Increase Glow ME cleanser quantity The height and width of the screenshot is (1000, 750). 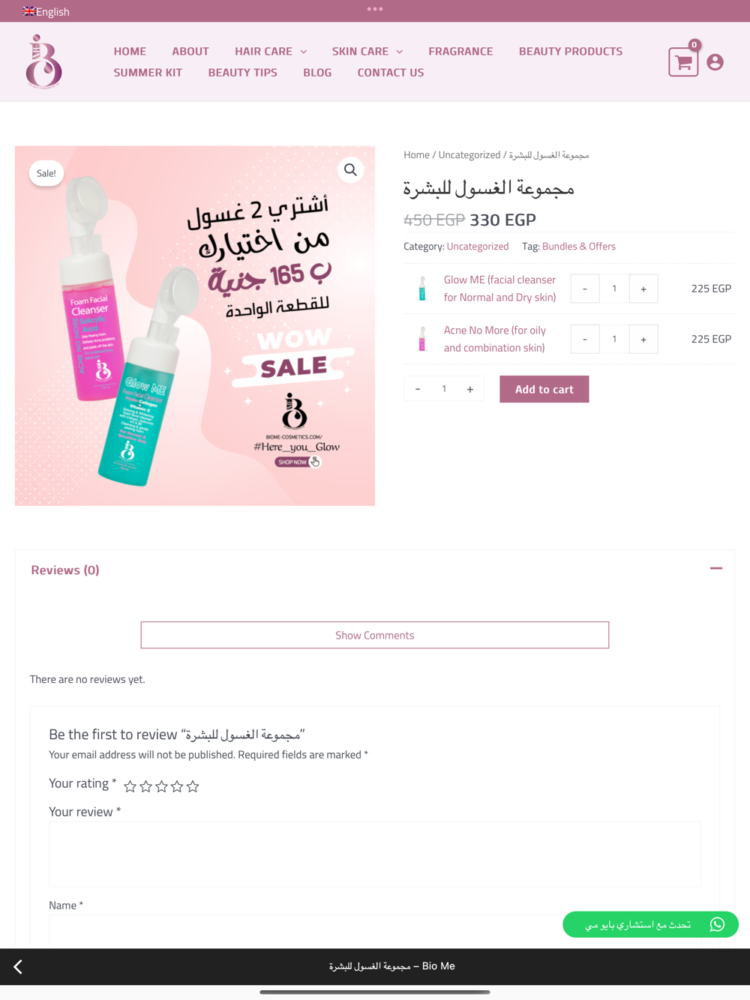click(643, 289)
